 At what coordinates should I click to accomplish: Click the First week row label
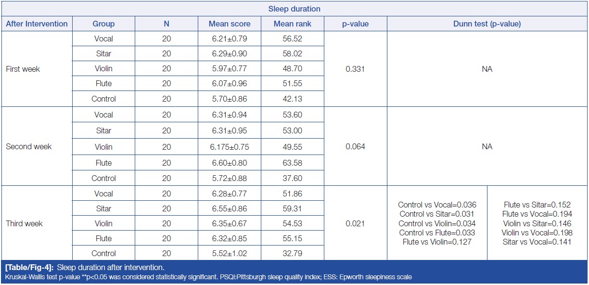point(23,69)
